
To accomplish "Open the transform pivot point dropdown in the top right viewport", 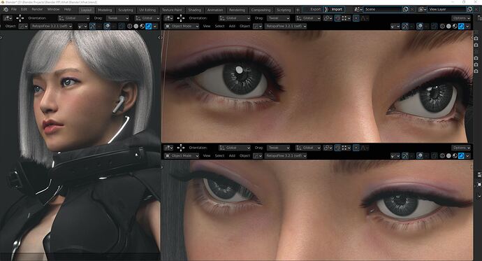I will point(328,18).
